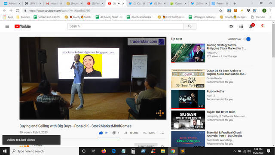Like the video with the thumbs-up icon
Viewport: 275px width, 155px height.
coord(101,133)
